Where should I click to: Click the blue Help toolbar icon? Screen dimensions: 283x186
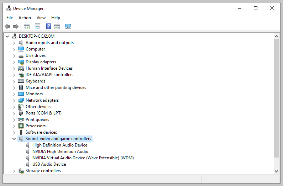[48, 26]
